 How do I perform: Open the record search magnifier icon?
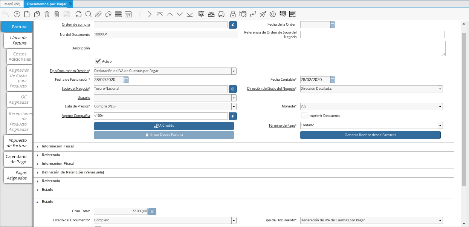88,14
